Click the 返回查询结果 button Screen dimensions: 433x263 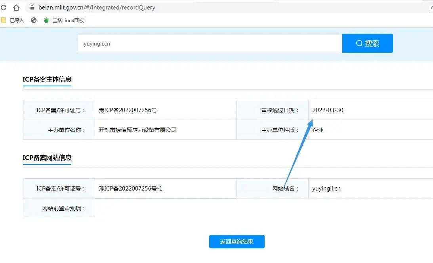click(237, 242)
